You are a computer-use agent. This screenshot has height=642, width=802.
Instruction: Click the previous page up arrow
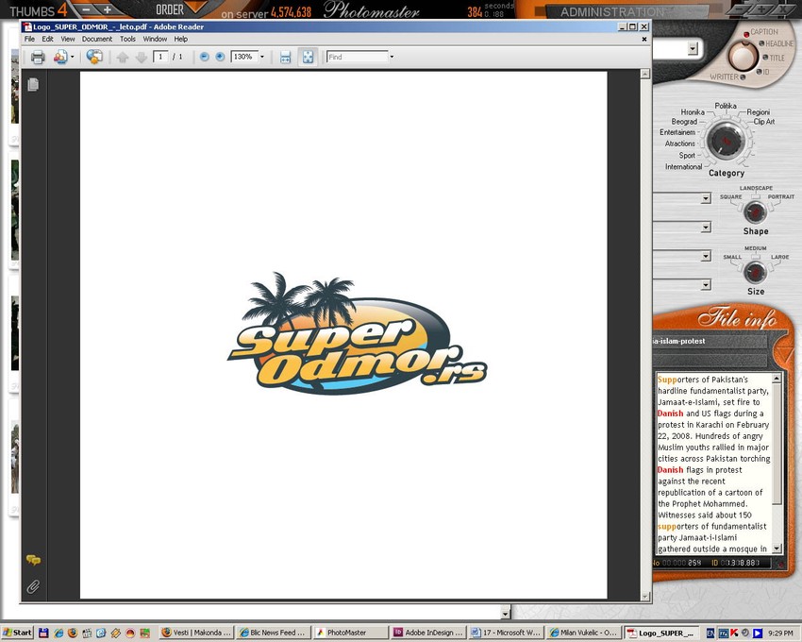[x=123, y=57]
